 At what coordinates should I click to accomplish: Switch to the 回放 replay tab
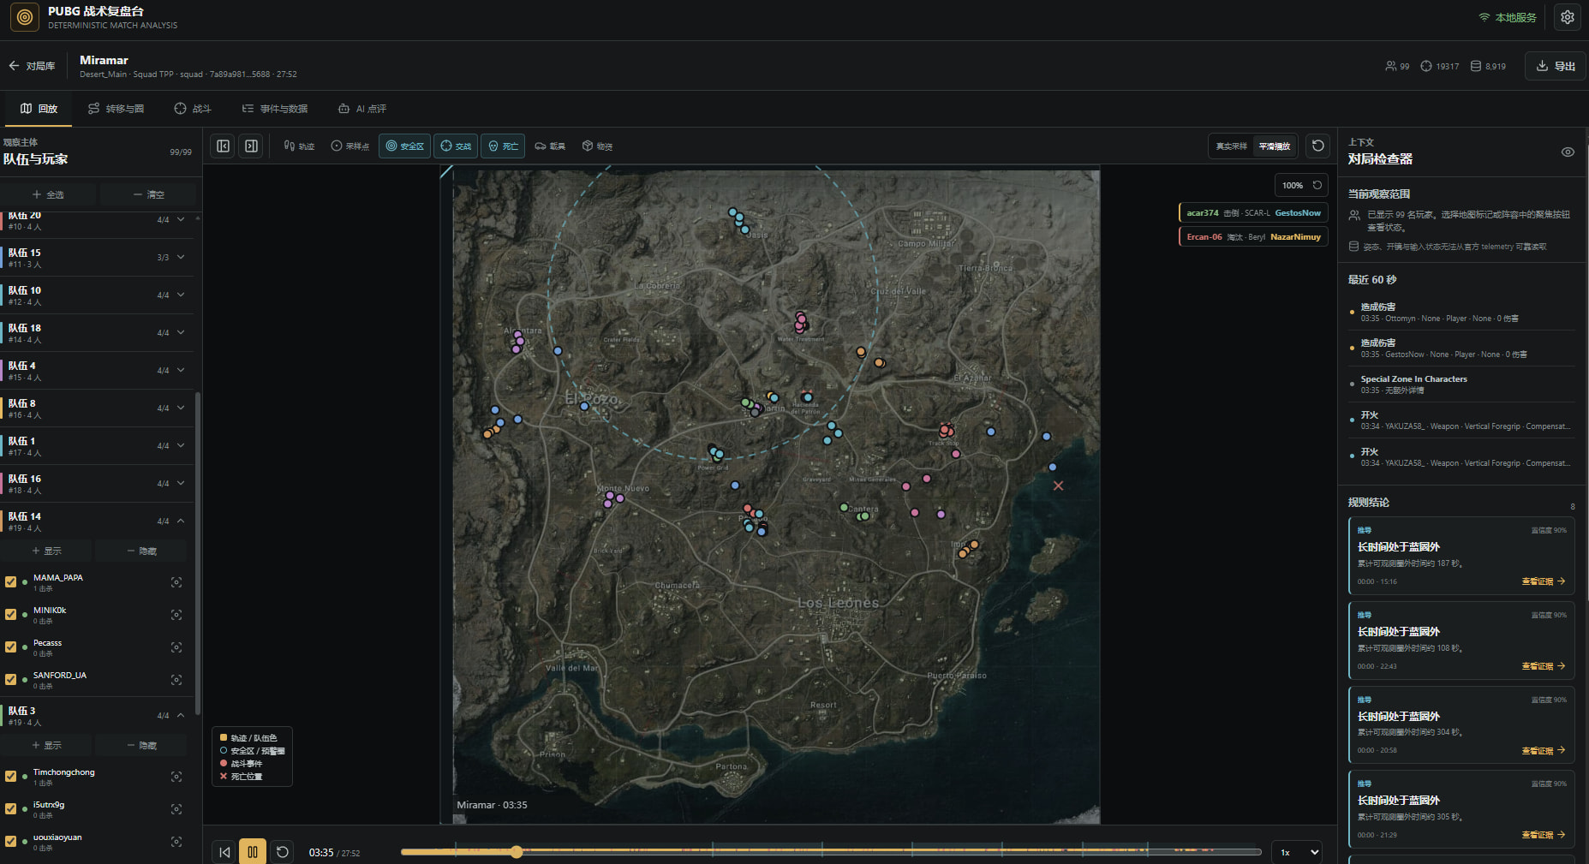click(39, 109)
